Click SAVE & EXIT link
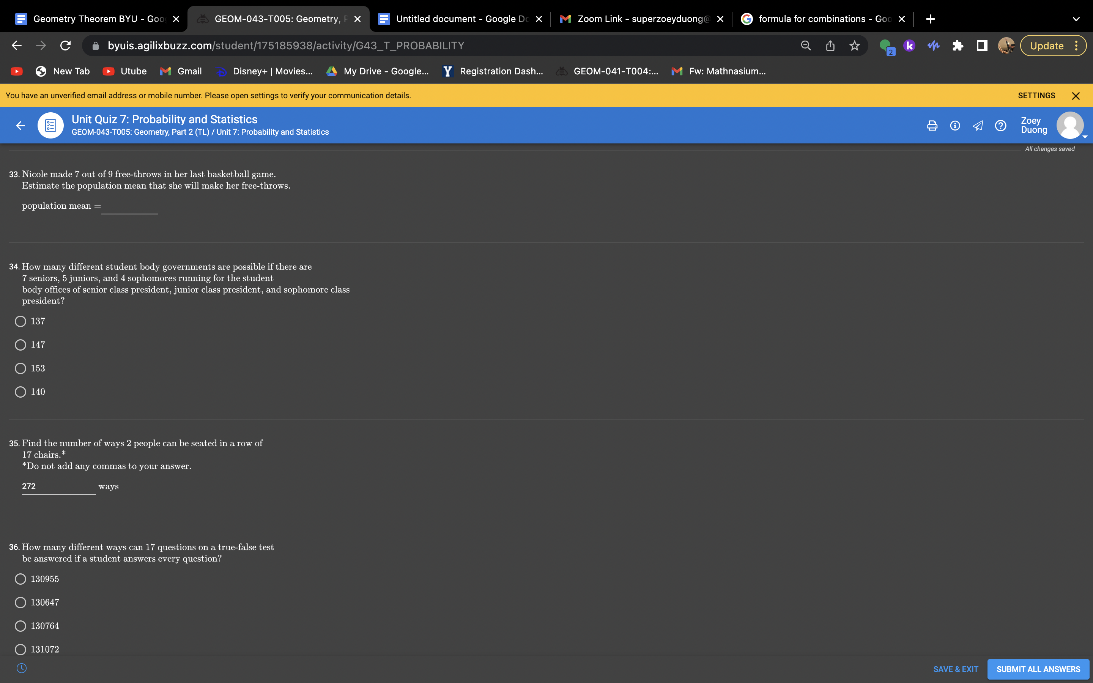Image resolution: width=1093 pixels, height=683 pixels. pos(955,669)
